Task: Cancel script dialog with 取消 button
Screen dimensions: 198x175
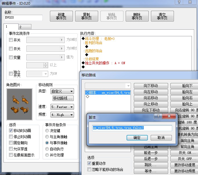Action: pyautogui.click(x=161, y=138)
